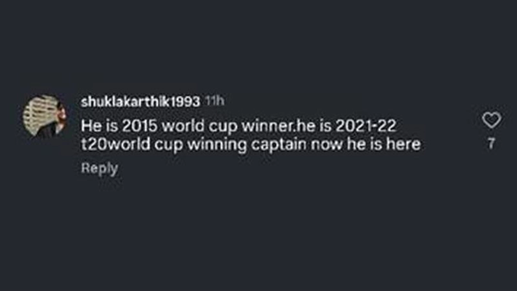Click the 11h timestamp

click(x=214, y=101)
